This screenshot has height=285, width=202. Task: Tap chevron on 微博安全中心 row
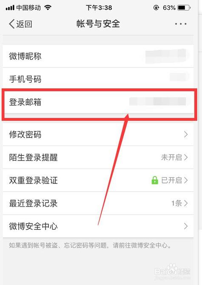(186, 226)
